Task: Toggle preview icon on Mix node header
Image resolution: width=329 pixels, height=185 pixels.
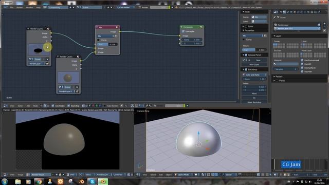Action: [x=117, y=27]
